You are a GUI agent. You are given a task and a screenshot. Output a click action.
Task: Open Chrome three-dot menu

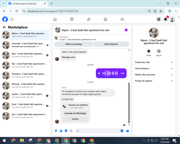click(x=176, y=11)
